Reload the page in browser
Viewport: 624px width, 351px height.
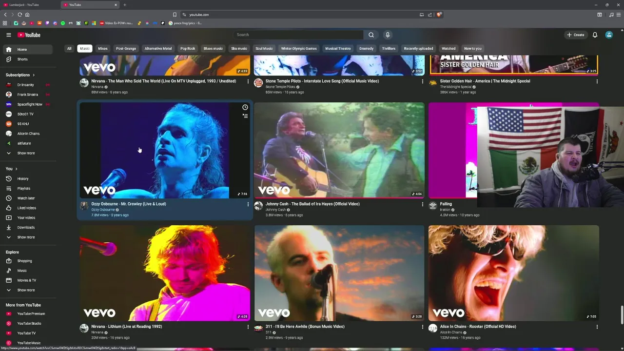tap(20, 15)
